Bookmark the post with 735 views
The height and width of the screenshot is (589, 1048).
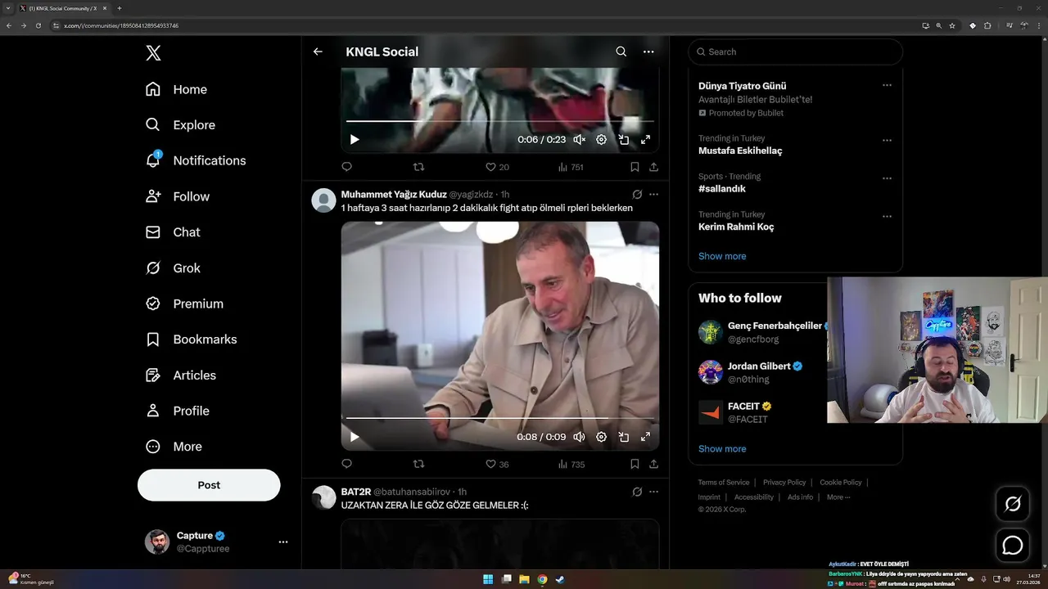point(635,464)
